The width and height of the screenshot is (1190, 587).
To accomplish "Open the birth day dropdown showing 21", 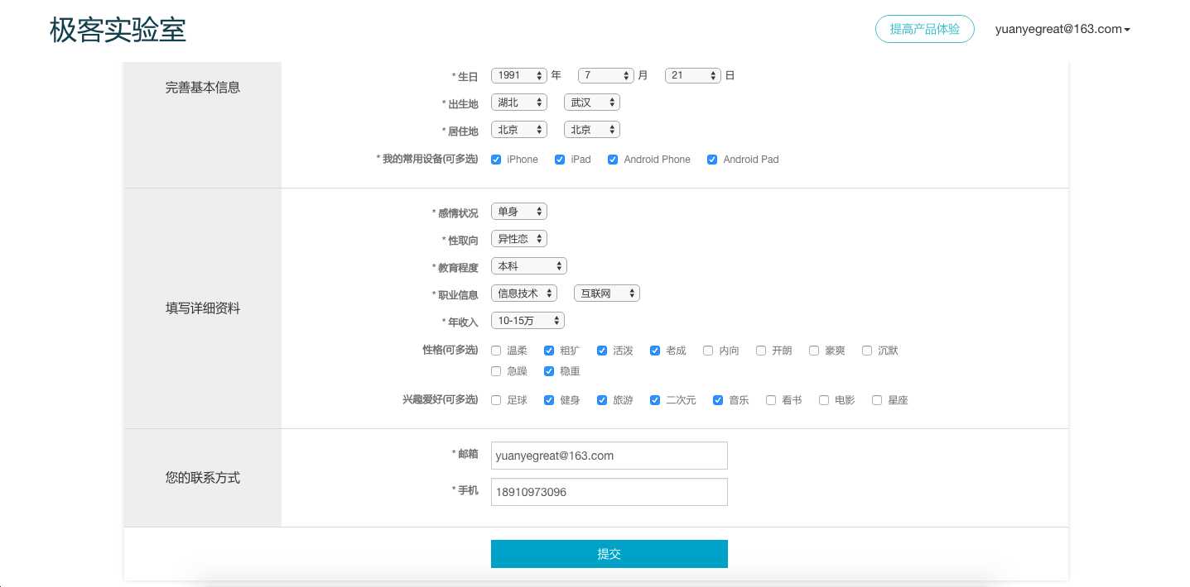I will click(693, 75).
